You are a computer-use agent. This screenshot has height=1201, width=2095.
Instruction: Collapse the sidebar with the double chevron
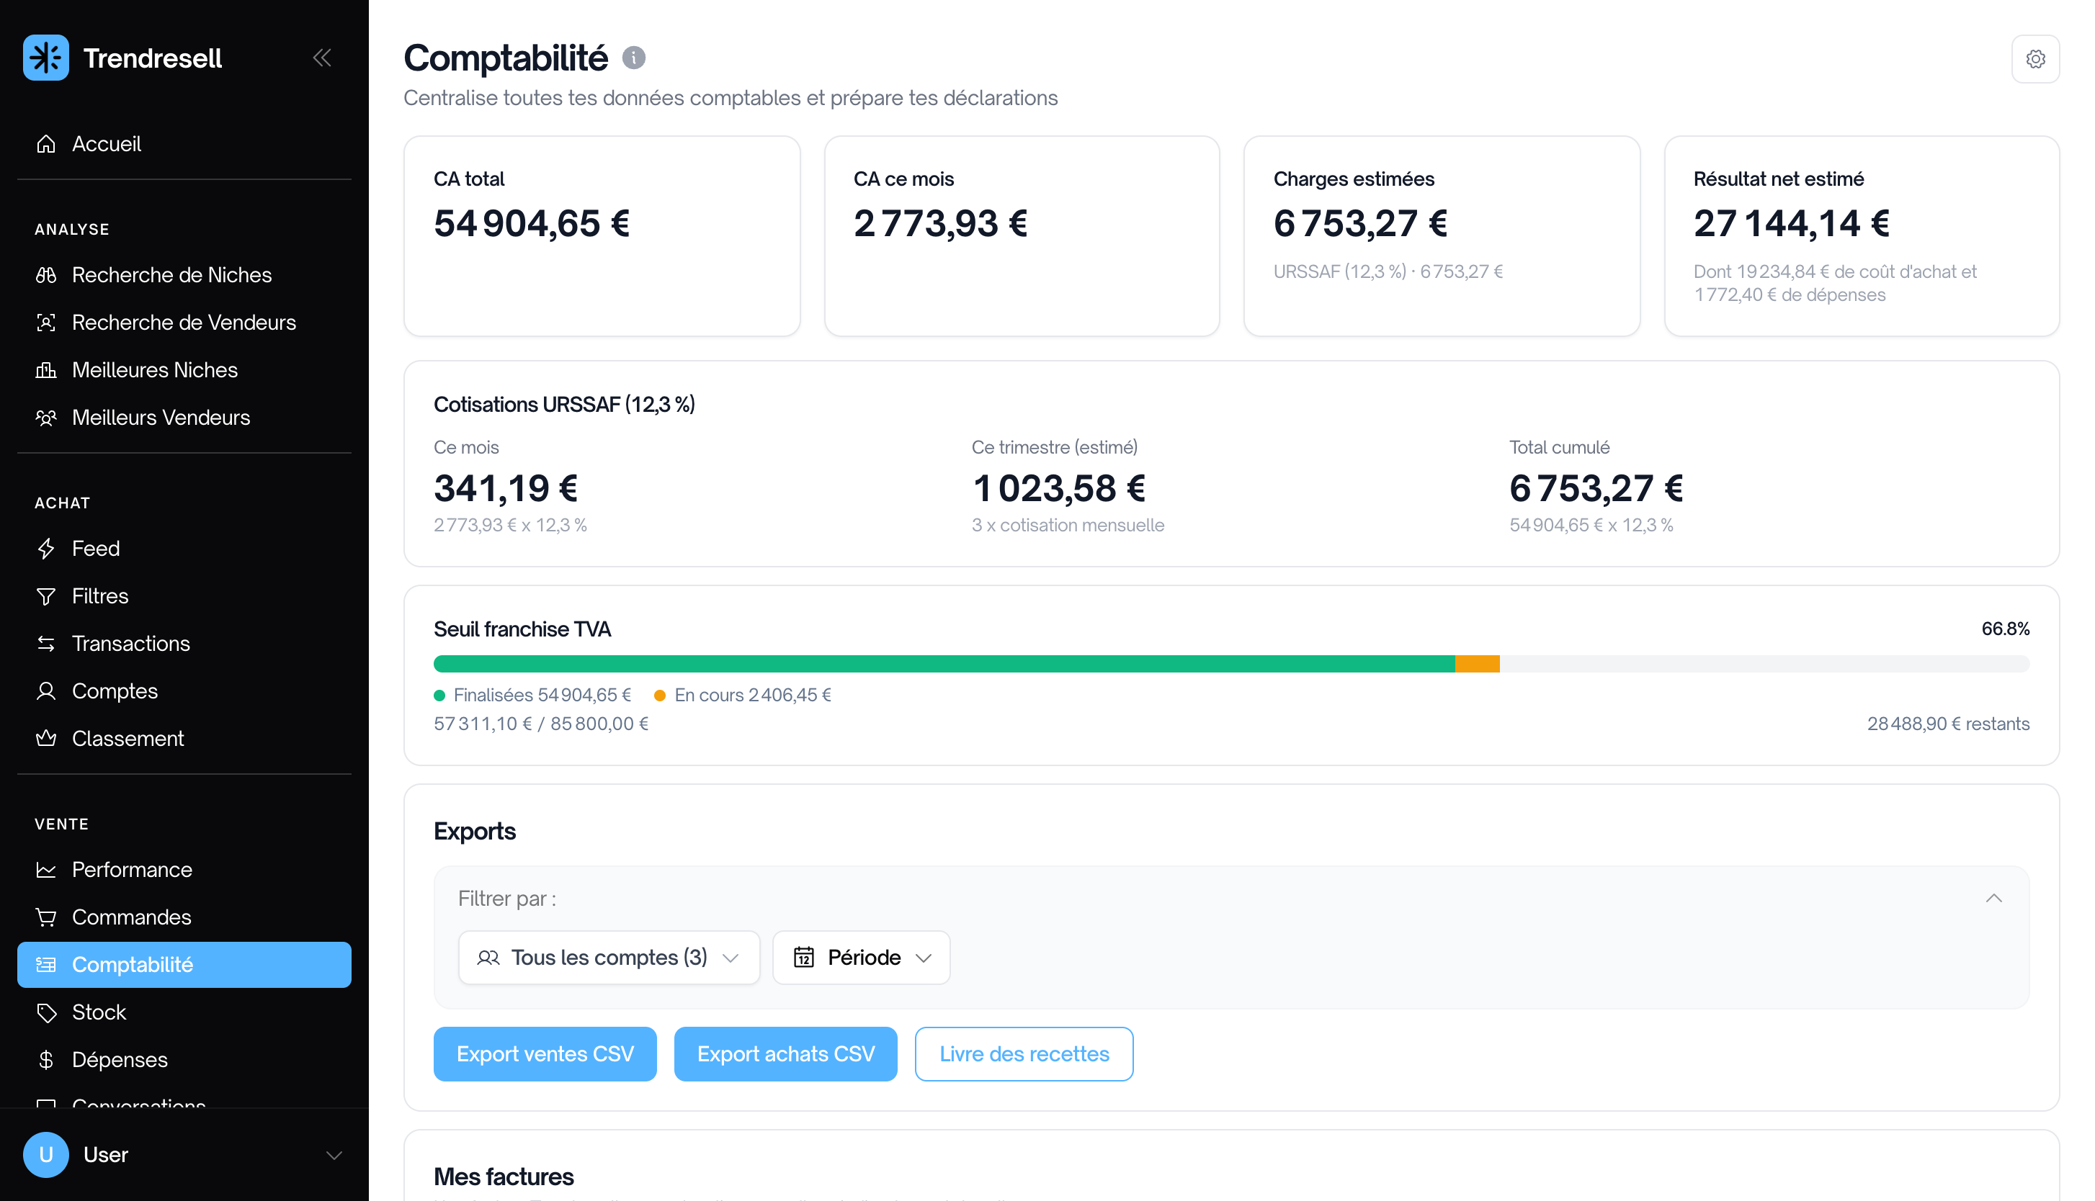click(322, 58)
